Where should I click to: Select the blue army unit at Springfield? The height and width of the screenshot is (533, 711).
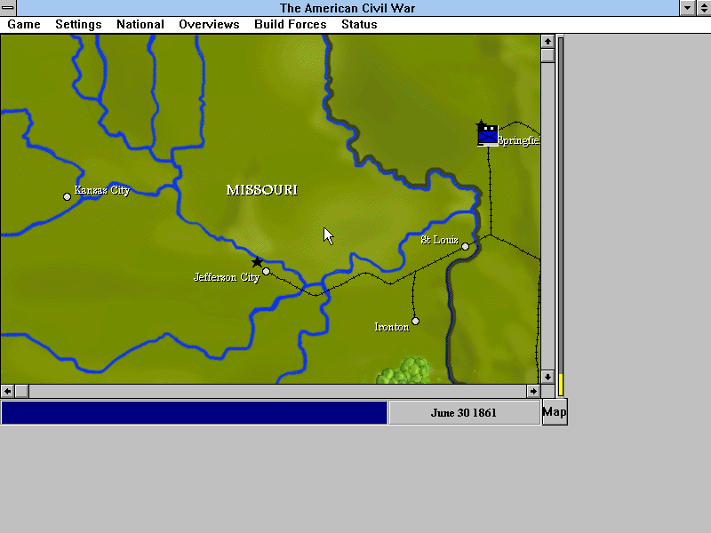(x=488, y=135)
